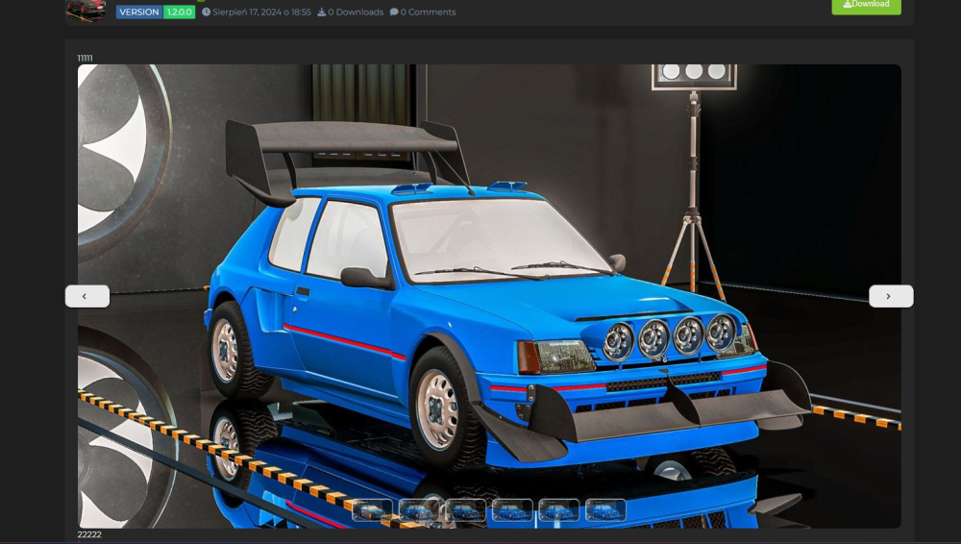The height and width of the screenshot is (544, 961).
Task: Select the first gallery thumbnail
Action: coord(372,510)
